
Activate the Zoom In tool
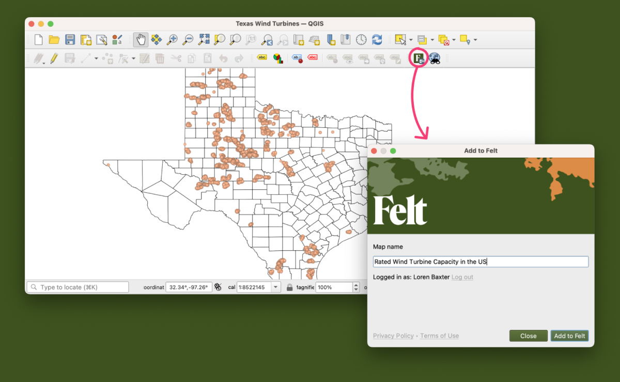tap(172, 39)
